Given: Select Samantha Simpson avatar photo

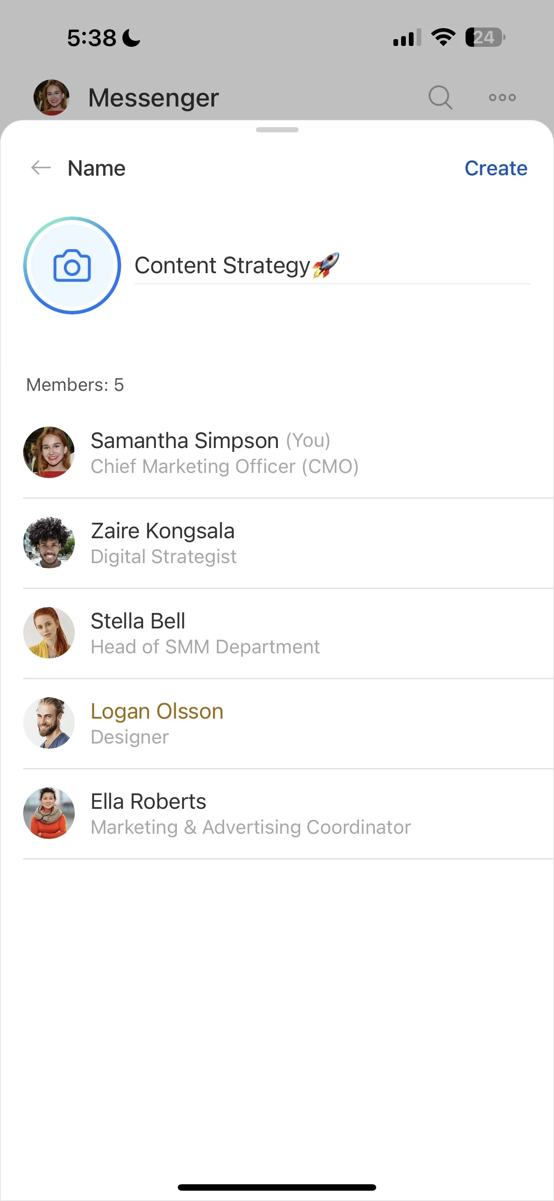Looking at the screenshot, I should pos(49,452).
